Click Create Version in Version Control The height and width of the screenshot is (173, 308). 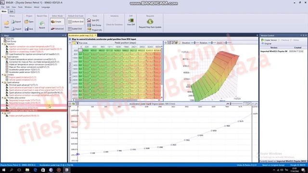tap(269, 40)
